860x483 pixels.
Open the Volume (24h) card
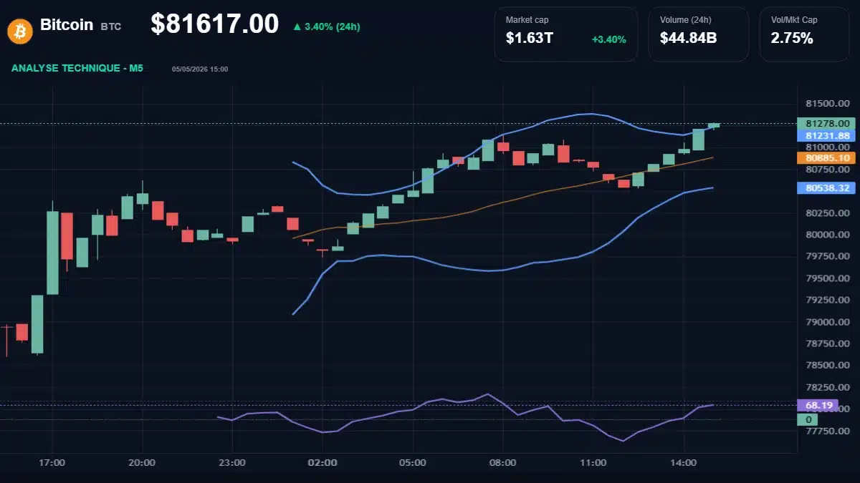(x=699, y=34)
